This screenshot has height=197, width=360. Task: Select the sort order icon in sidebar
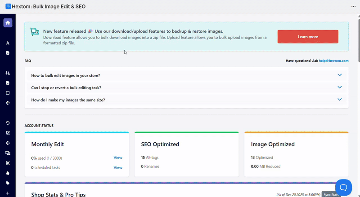click(8, 73)
